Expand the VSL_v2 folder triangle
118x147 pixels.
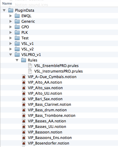tap(11, 49)
